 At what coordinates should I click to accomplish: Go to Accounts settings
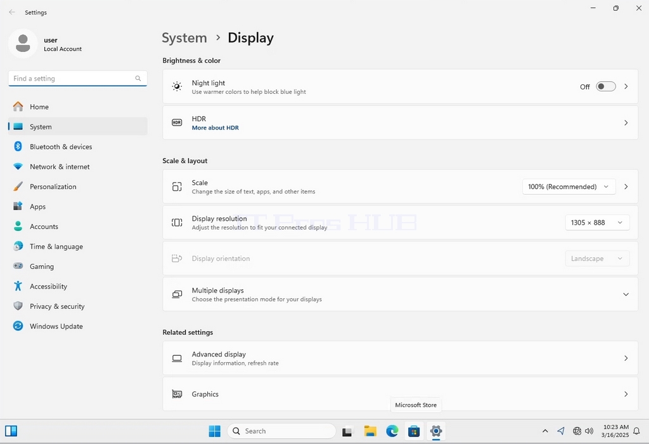(78, 226)
